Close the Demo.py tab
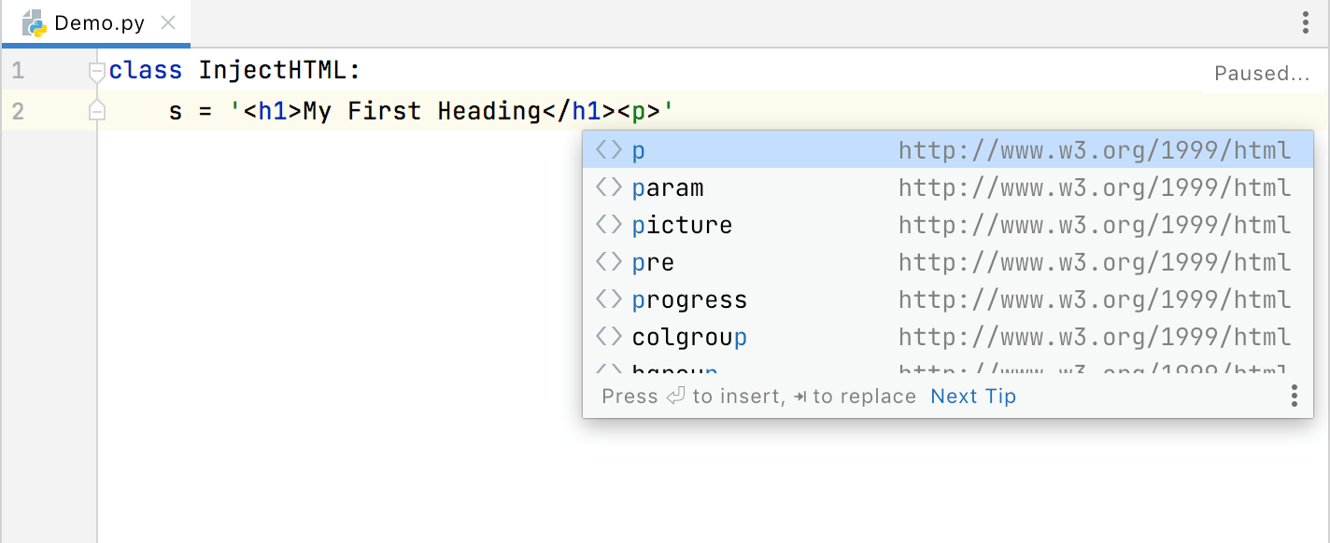This screenshot has height=543, width=1330. pos(168,21)
